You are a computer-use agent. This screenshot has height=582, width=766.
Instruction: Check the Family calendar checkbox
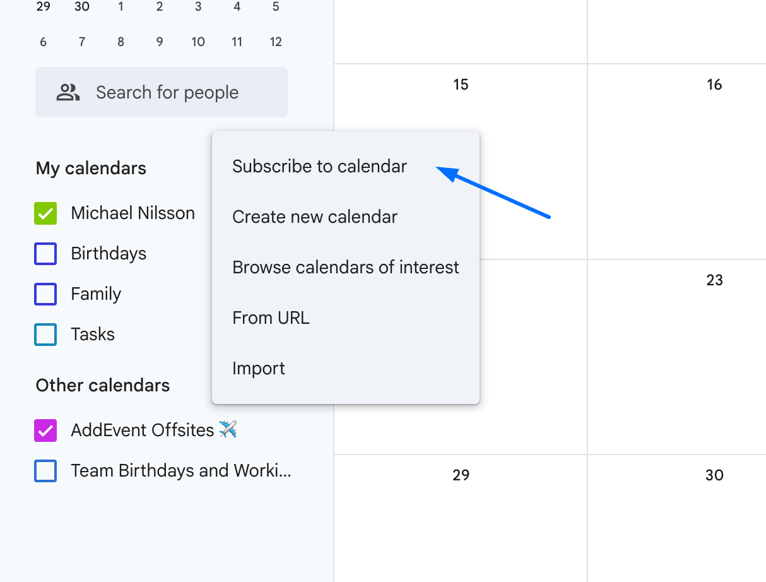point(45,294)
